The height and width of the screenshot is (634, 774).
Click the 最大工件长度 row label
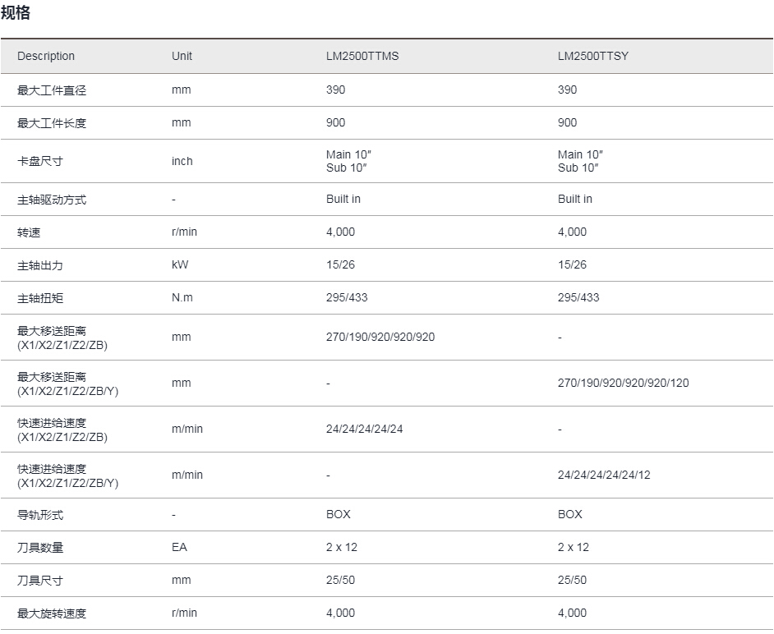point(52,123)
